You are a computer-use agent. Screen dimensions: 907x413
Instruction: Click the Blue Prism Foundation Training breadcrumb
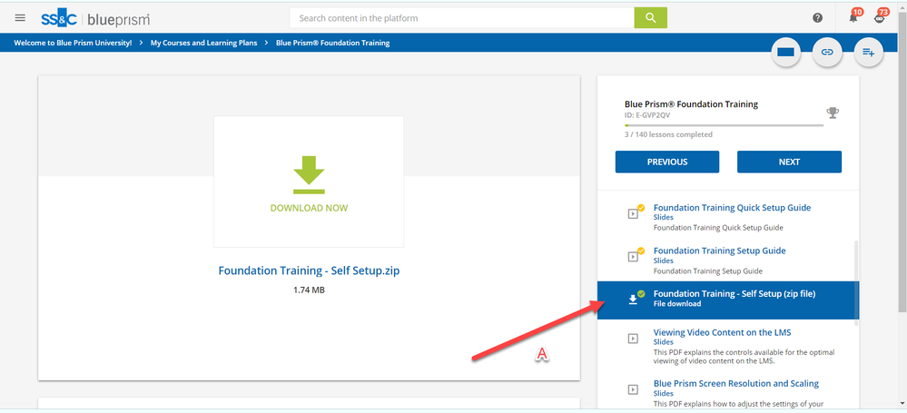[x=332, y=43]
